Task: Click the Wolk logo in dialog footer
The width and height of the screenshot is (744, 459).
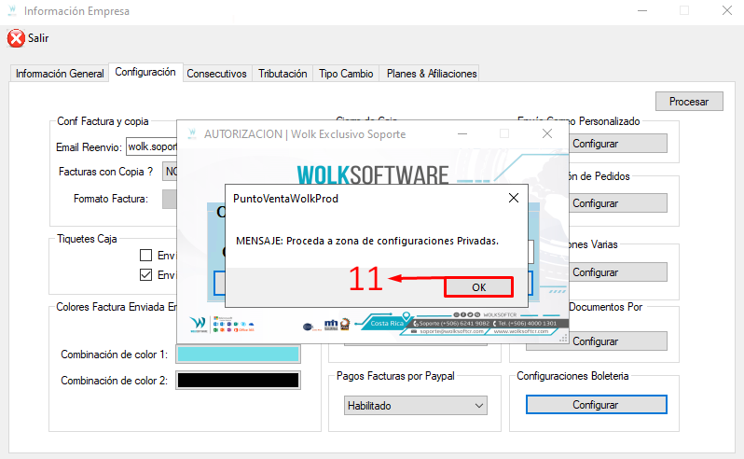Action: [198, 325]
